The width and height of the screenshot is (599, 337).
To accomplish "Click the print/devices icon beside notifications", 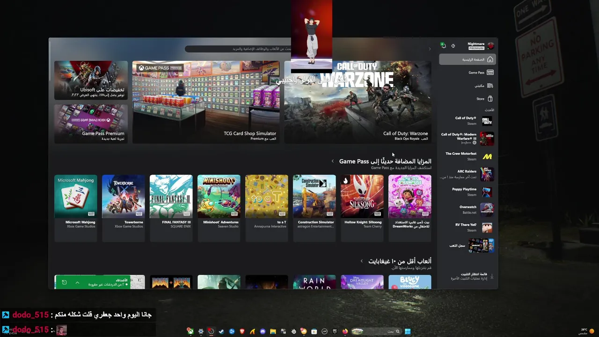I will pyautogui.click(x=453, y=46).
